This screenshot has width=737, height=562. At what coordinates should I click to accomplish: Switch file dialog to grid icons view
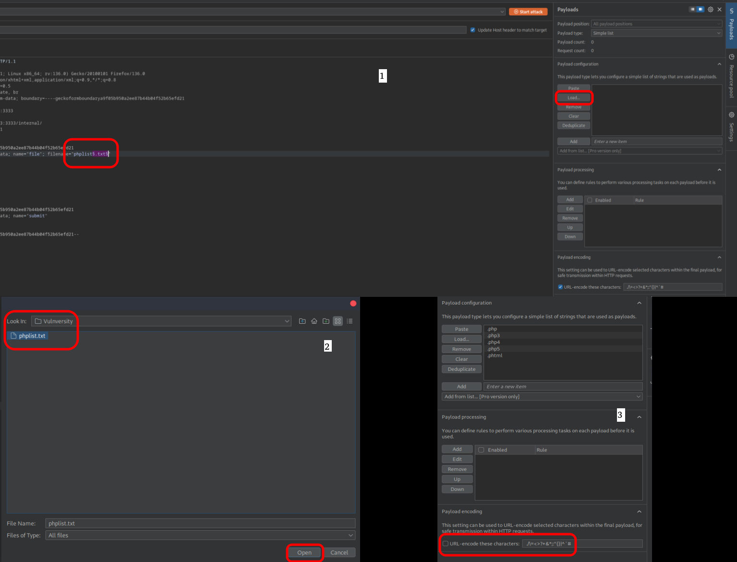[x=338, y=321]
